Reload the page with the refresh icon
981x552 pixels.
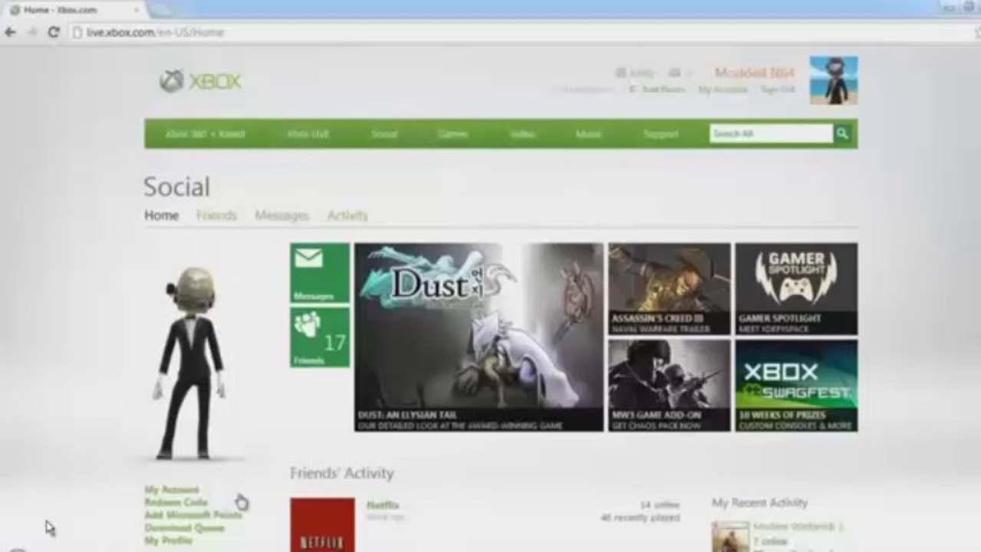click(x=54, y=32)
